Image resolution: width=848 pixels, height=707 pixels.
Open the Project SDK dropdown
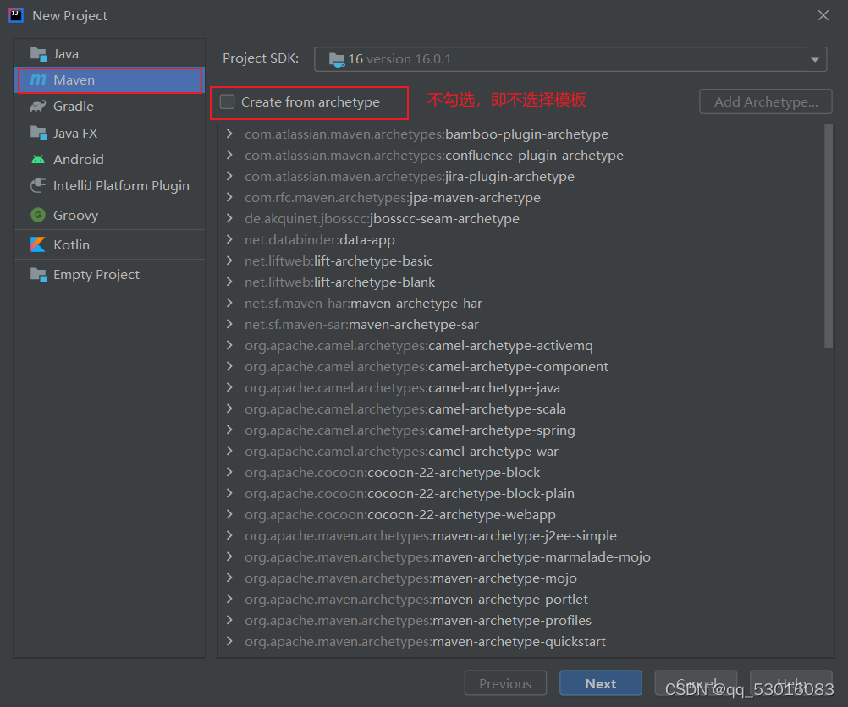coord(570,59)
